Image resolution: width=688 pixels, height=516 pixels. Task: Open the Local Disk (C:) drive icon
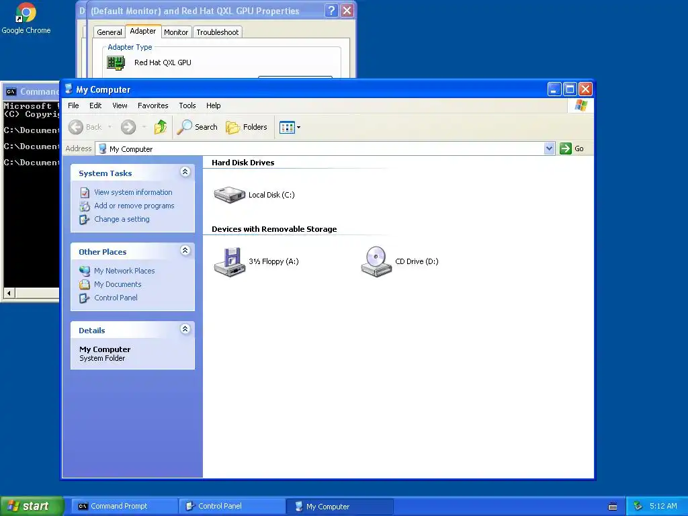point(230,194)
